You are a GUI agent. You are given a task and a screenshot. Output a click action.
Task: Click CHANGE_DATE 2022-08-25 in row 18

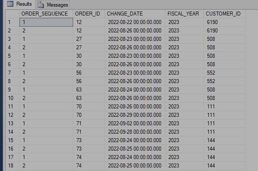click(x=135, y=166)
